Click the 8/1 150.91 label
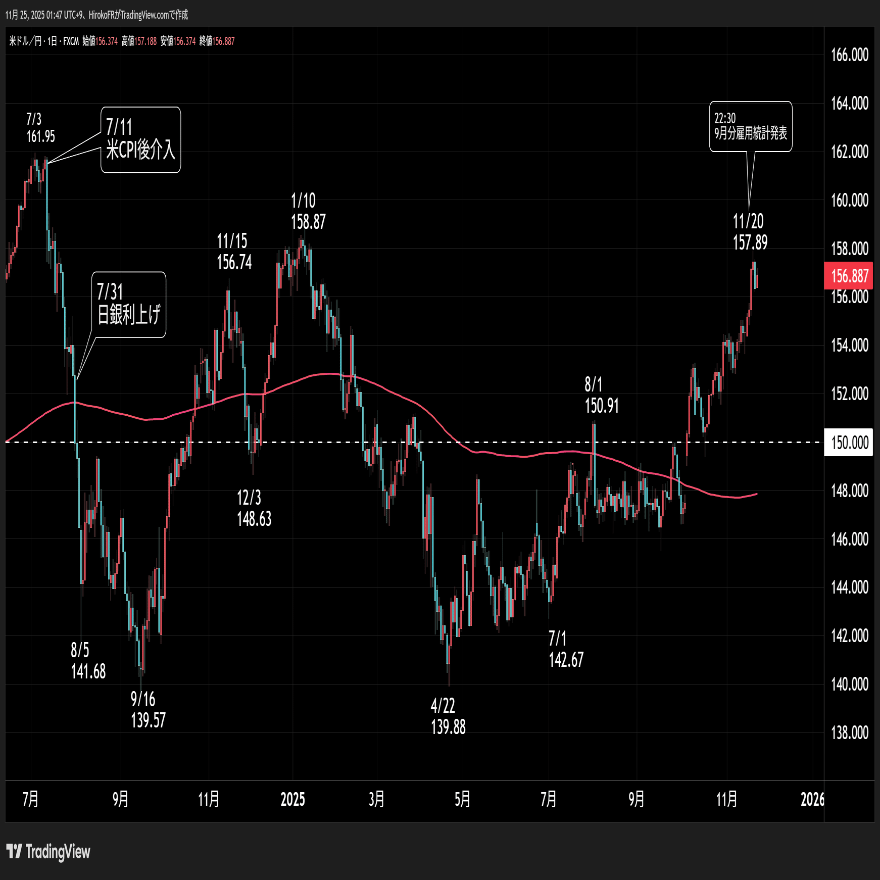This screenshot has width=880, height=880. pos(602,395)
